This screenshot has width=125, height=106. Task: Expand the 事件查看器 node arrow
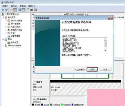pyautogui.click(x=6, y=24)
